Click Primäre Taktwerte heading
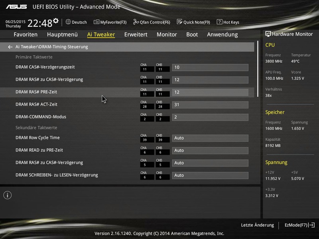The image size is (319, 239). (x=34, y=57)
